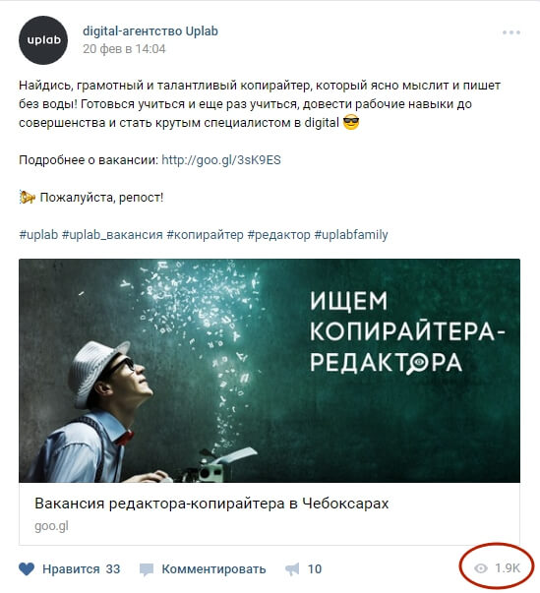
Task: Click the speech bubble comment icon
Action: (147, 569)
